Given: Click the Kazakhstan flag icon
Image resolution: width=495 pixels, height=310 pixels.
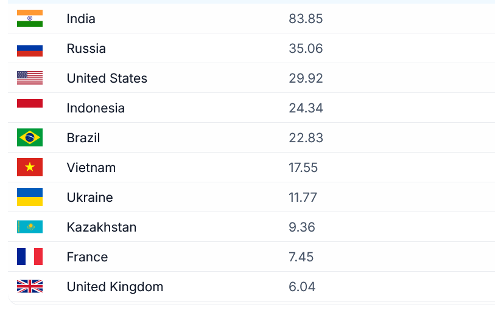Looking at the screenshot, I should (30, 227).
